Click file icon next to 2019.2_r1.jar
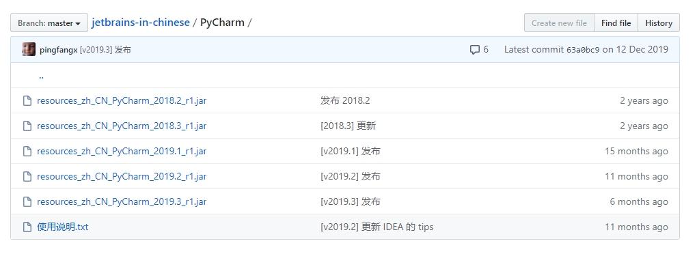 coord(27,177)
